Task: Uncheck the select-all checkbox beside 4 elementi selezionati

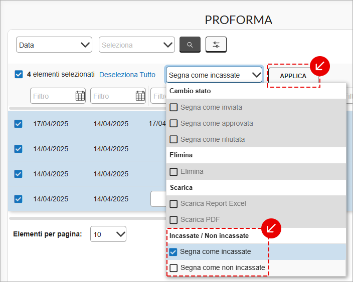Action: 19,74
